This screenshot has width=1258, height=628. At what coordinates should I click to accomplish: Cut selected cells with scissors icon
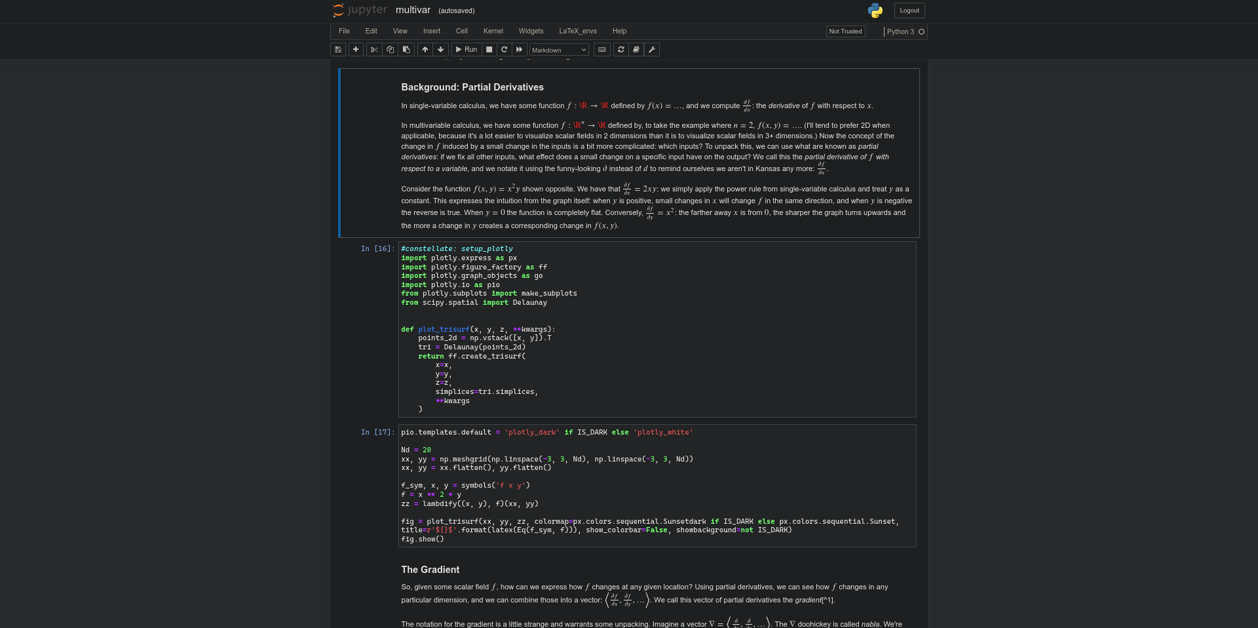(x=373, y=50)
